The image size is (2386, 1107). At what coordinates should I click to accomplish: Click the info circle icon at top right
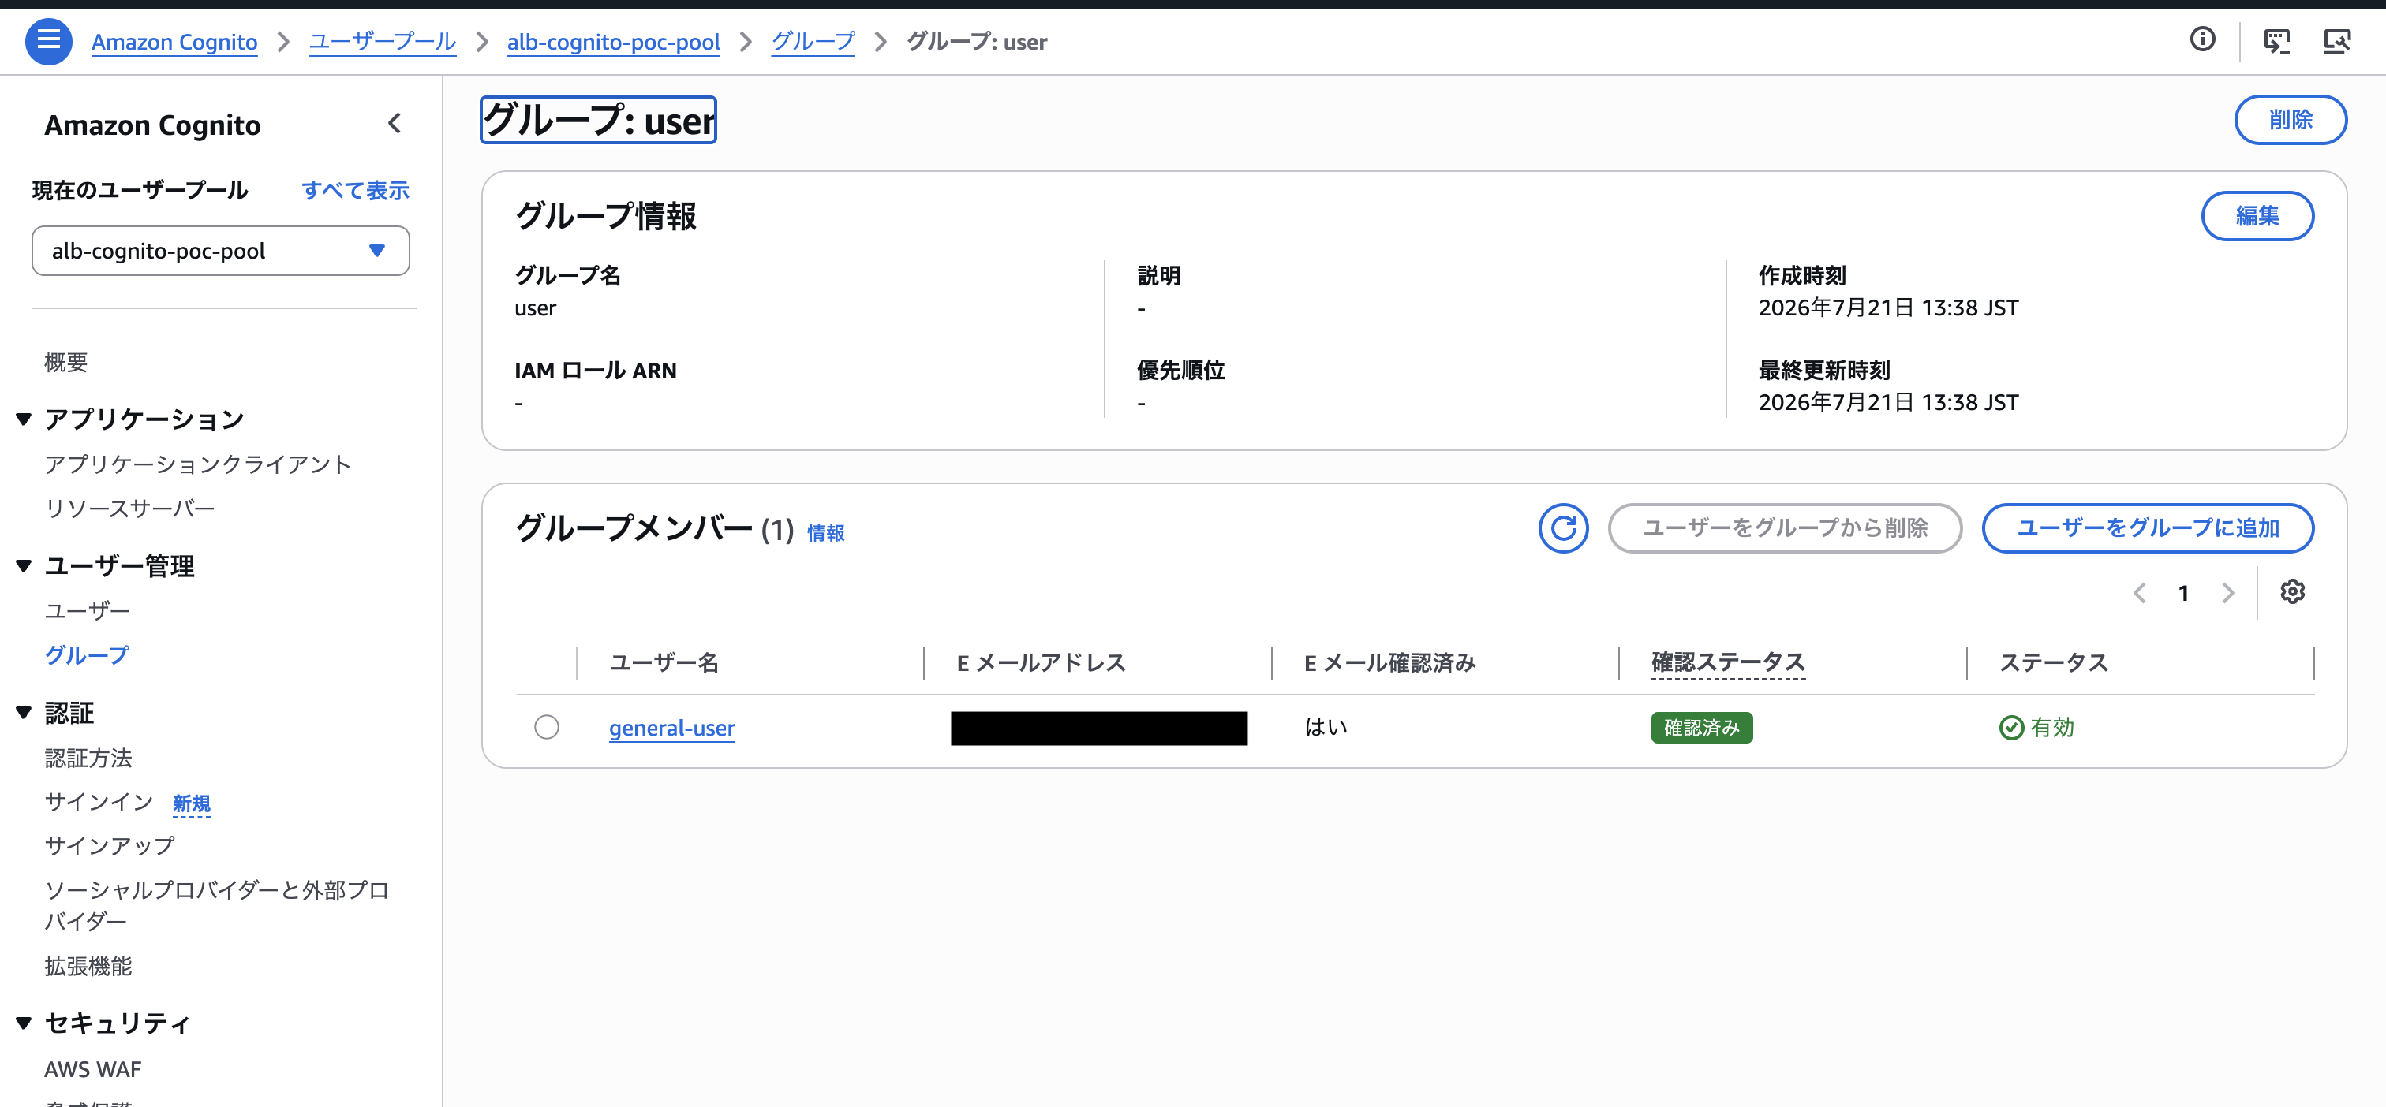pos(2201,39)
